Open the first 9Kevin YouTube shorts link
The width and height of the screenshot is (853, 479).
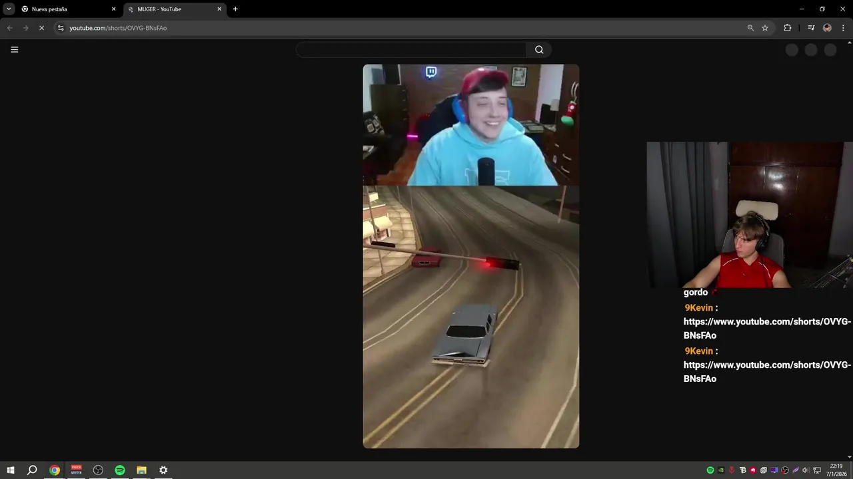click(x=766, y=329)
